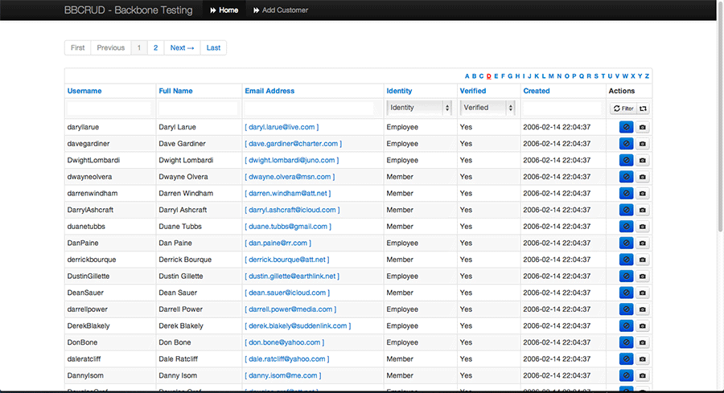Jump to the Last page
This screenshot has height=393, width=724.
(x=213, y=47)
